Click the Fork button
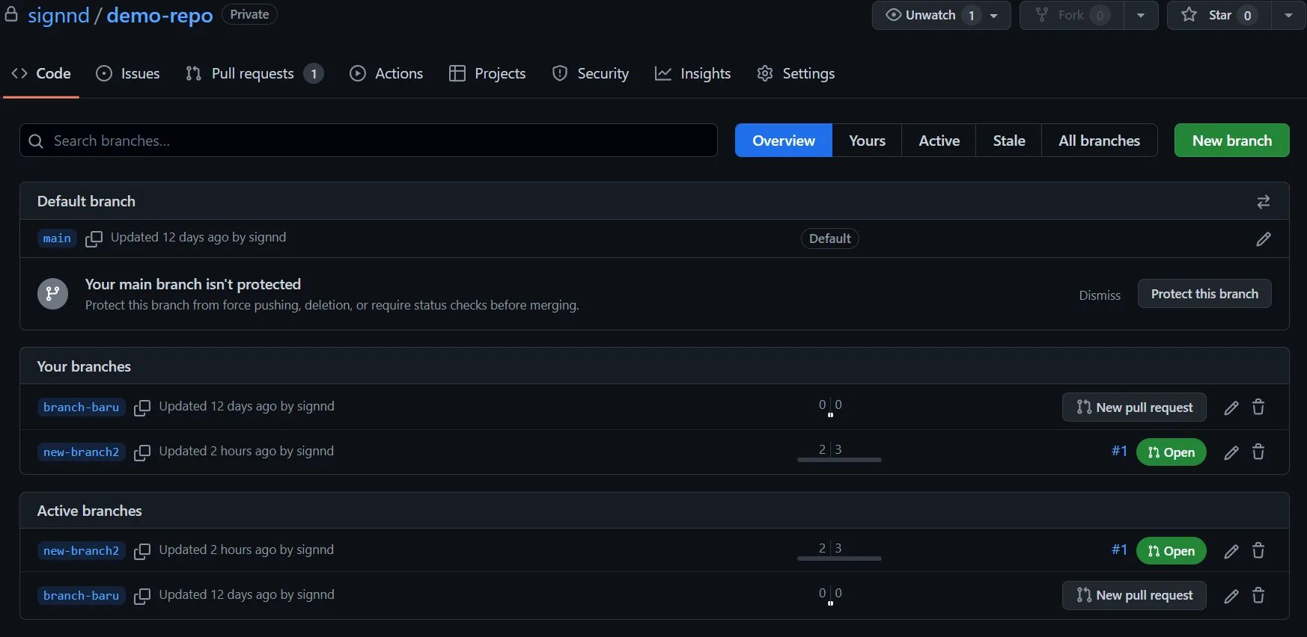1307x637 pixels. 1072,15
